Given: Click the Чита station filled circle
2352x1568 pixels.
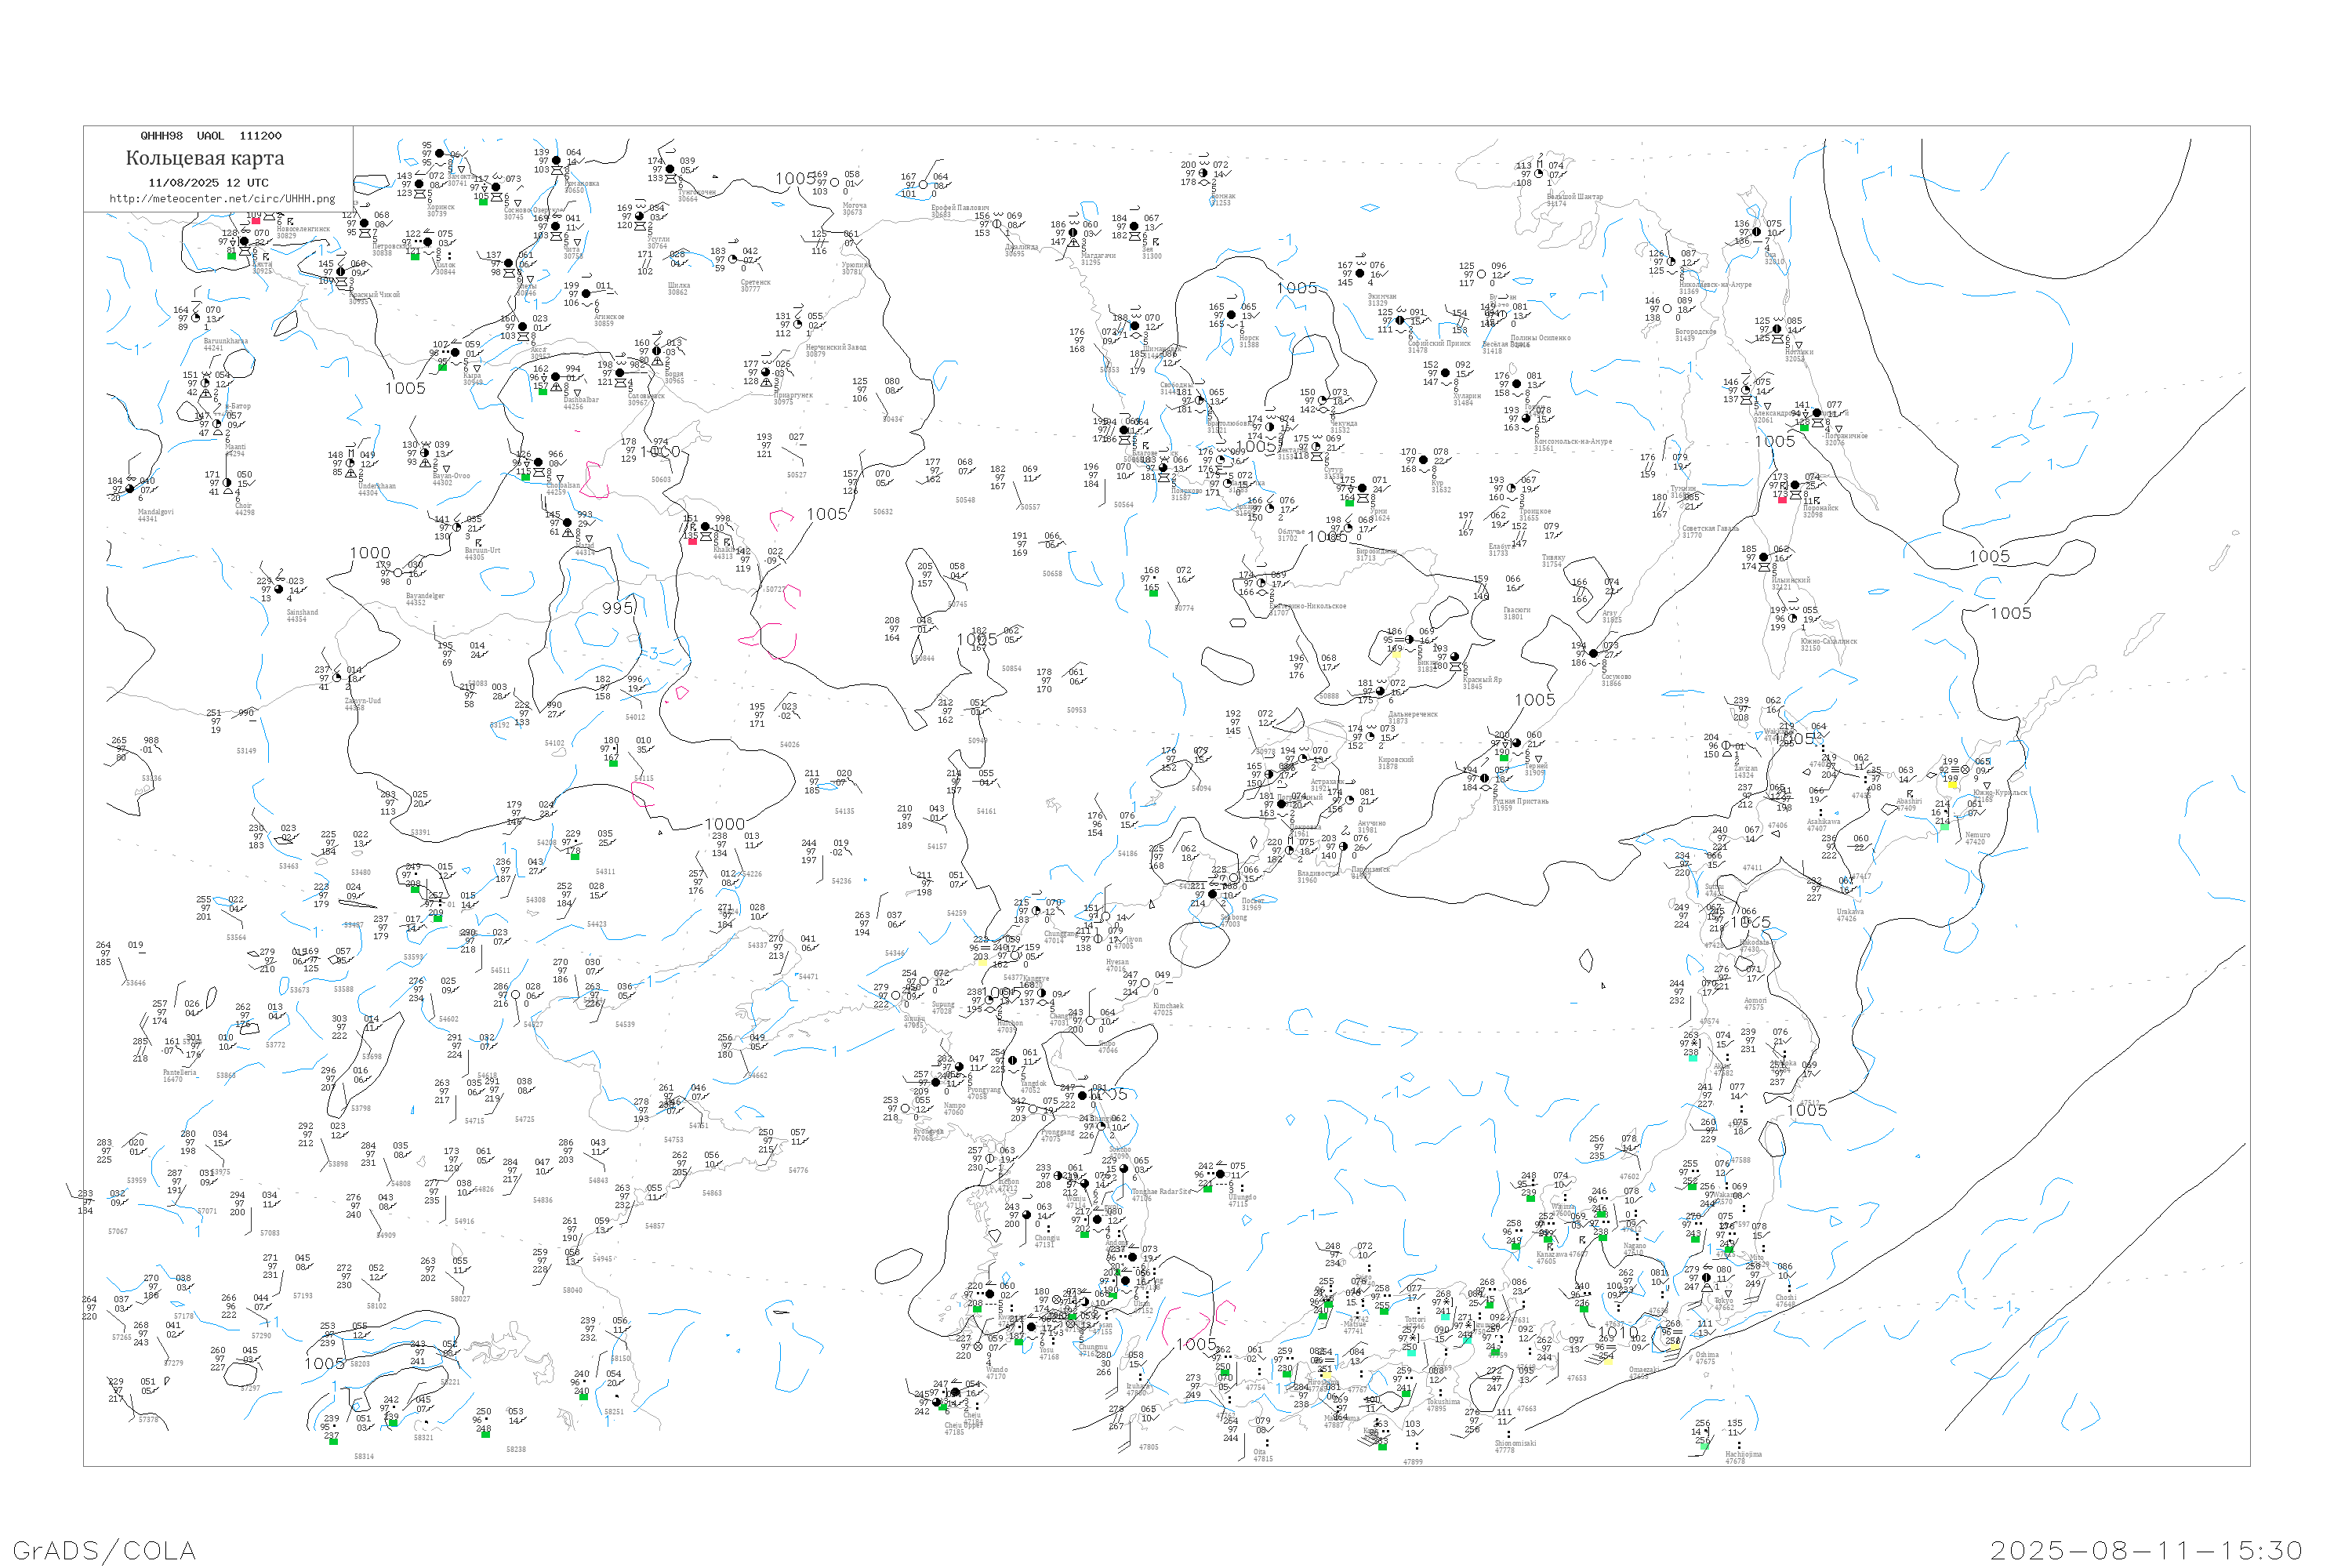Looking at the screenshot, I should (555, 227).
